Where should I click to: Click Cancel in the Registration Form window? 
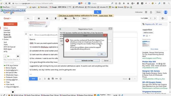106,61
